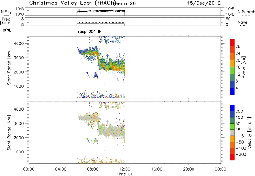Click the 'Christmas Valley East (fitACF)' title
Screen dimensions: 255x176
point(72,3)
